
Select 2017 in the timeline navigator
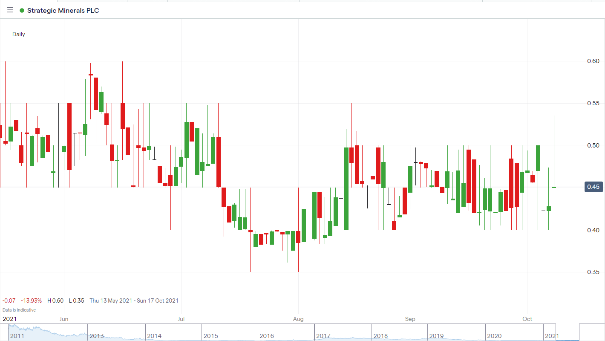pyautogui.click(x=323, y=336)
